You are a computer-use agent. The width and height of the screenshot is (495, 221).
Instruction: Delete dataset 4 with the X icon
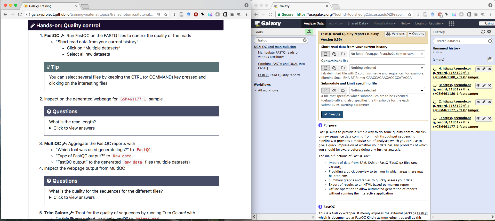[490, 69]
